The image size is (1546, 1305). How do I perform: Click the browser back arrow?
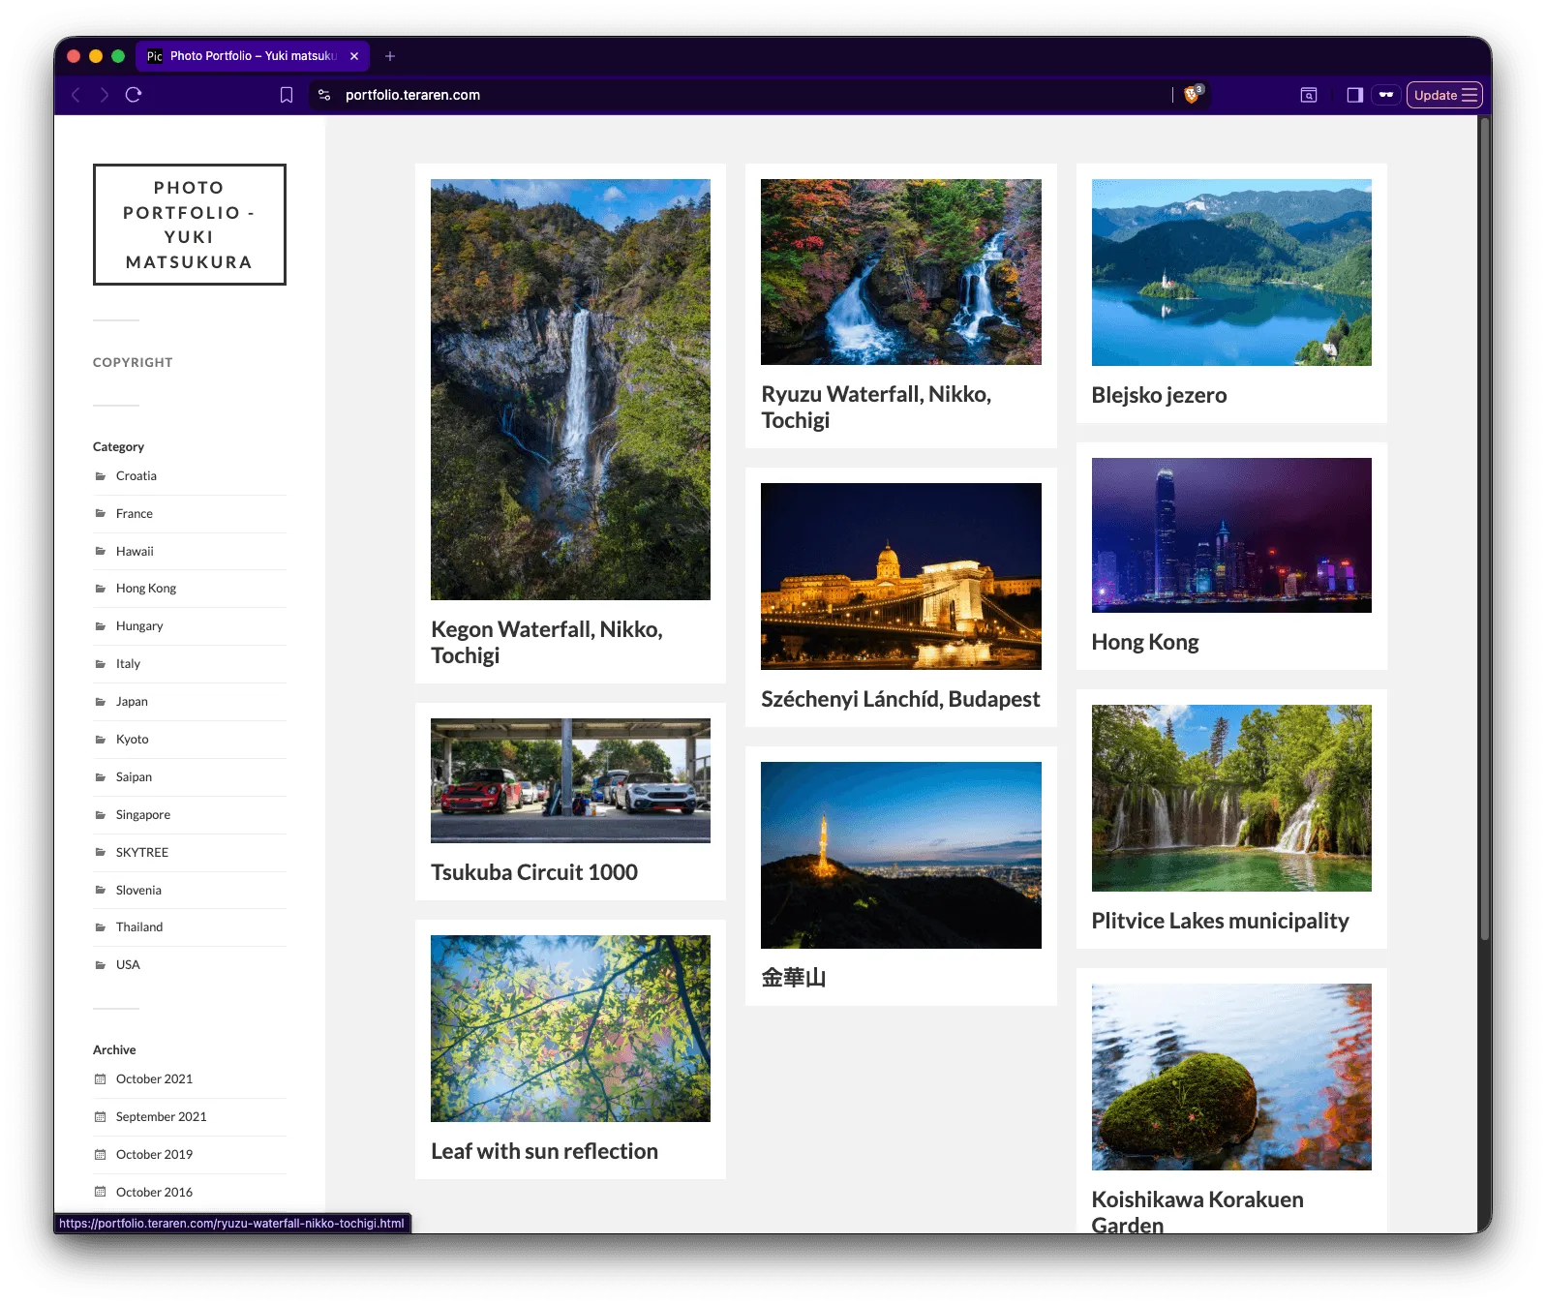coord(76,95)
